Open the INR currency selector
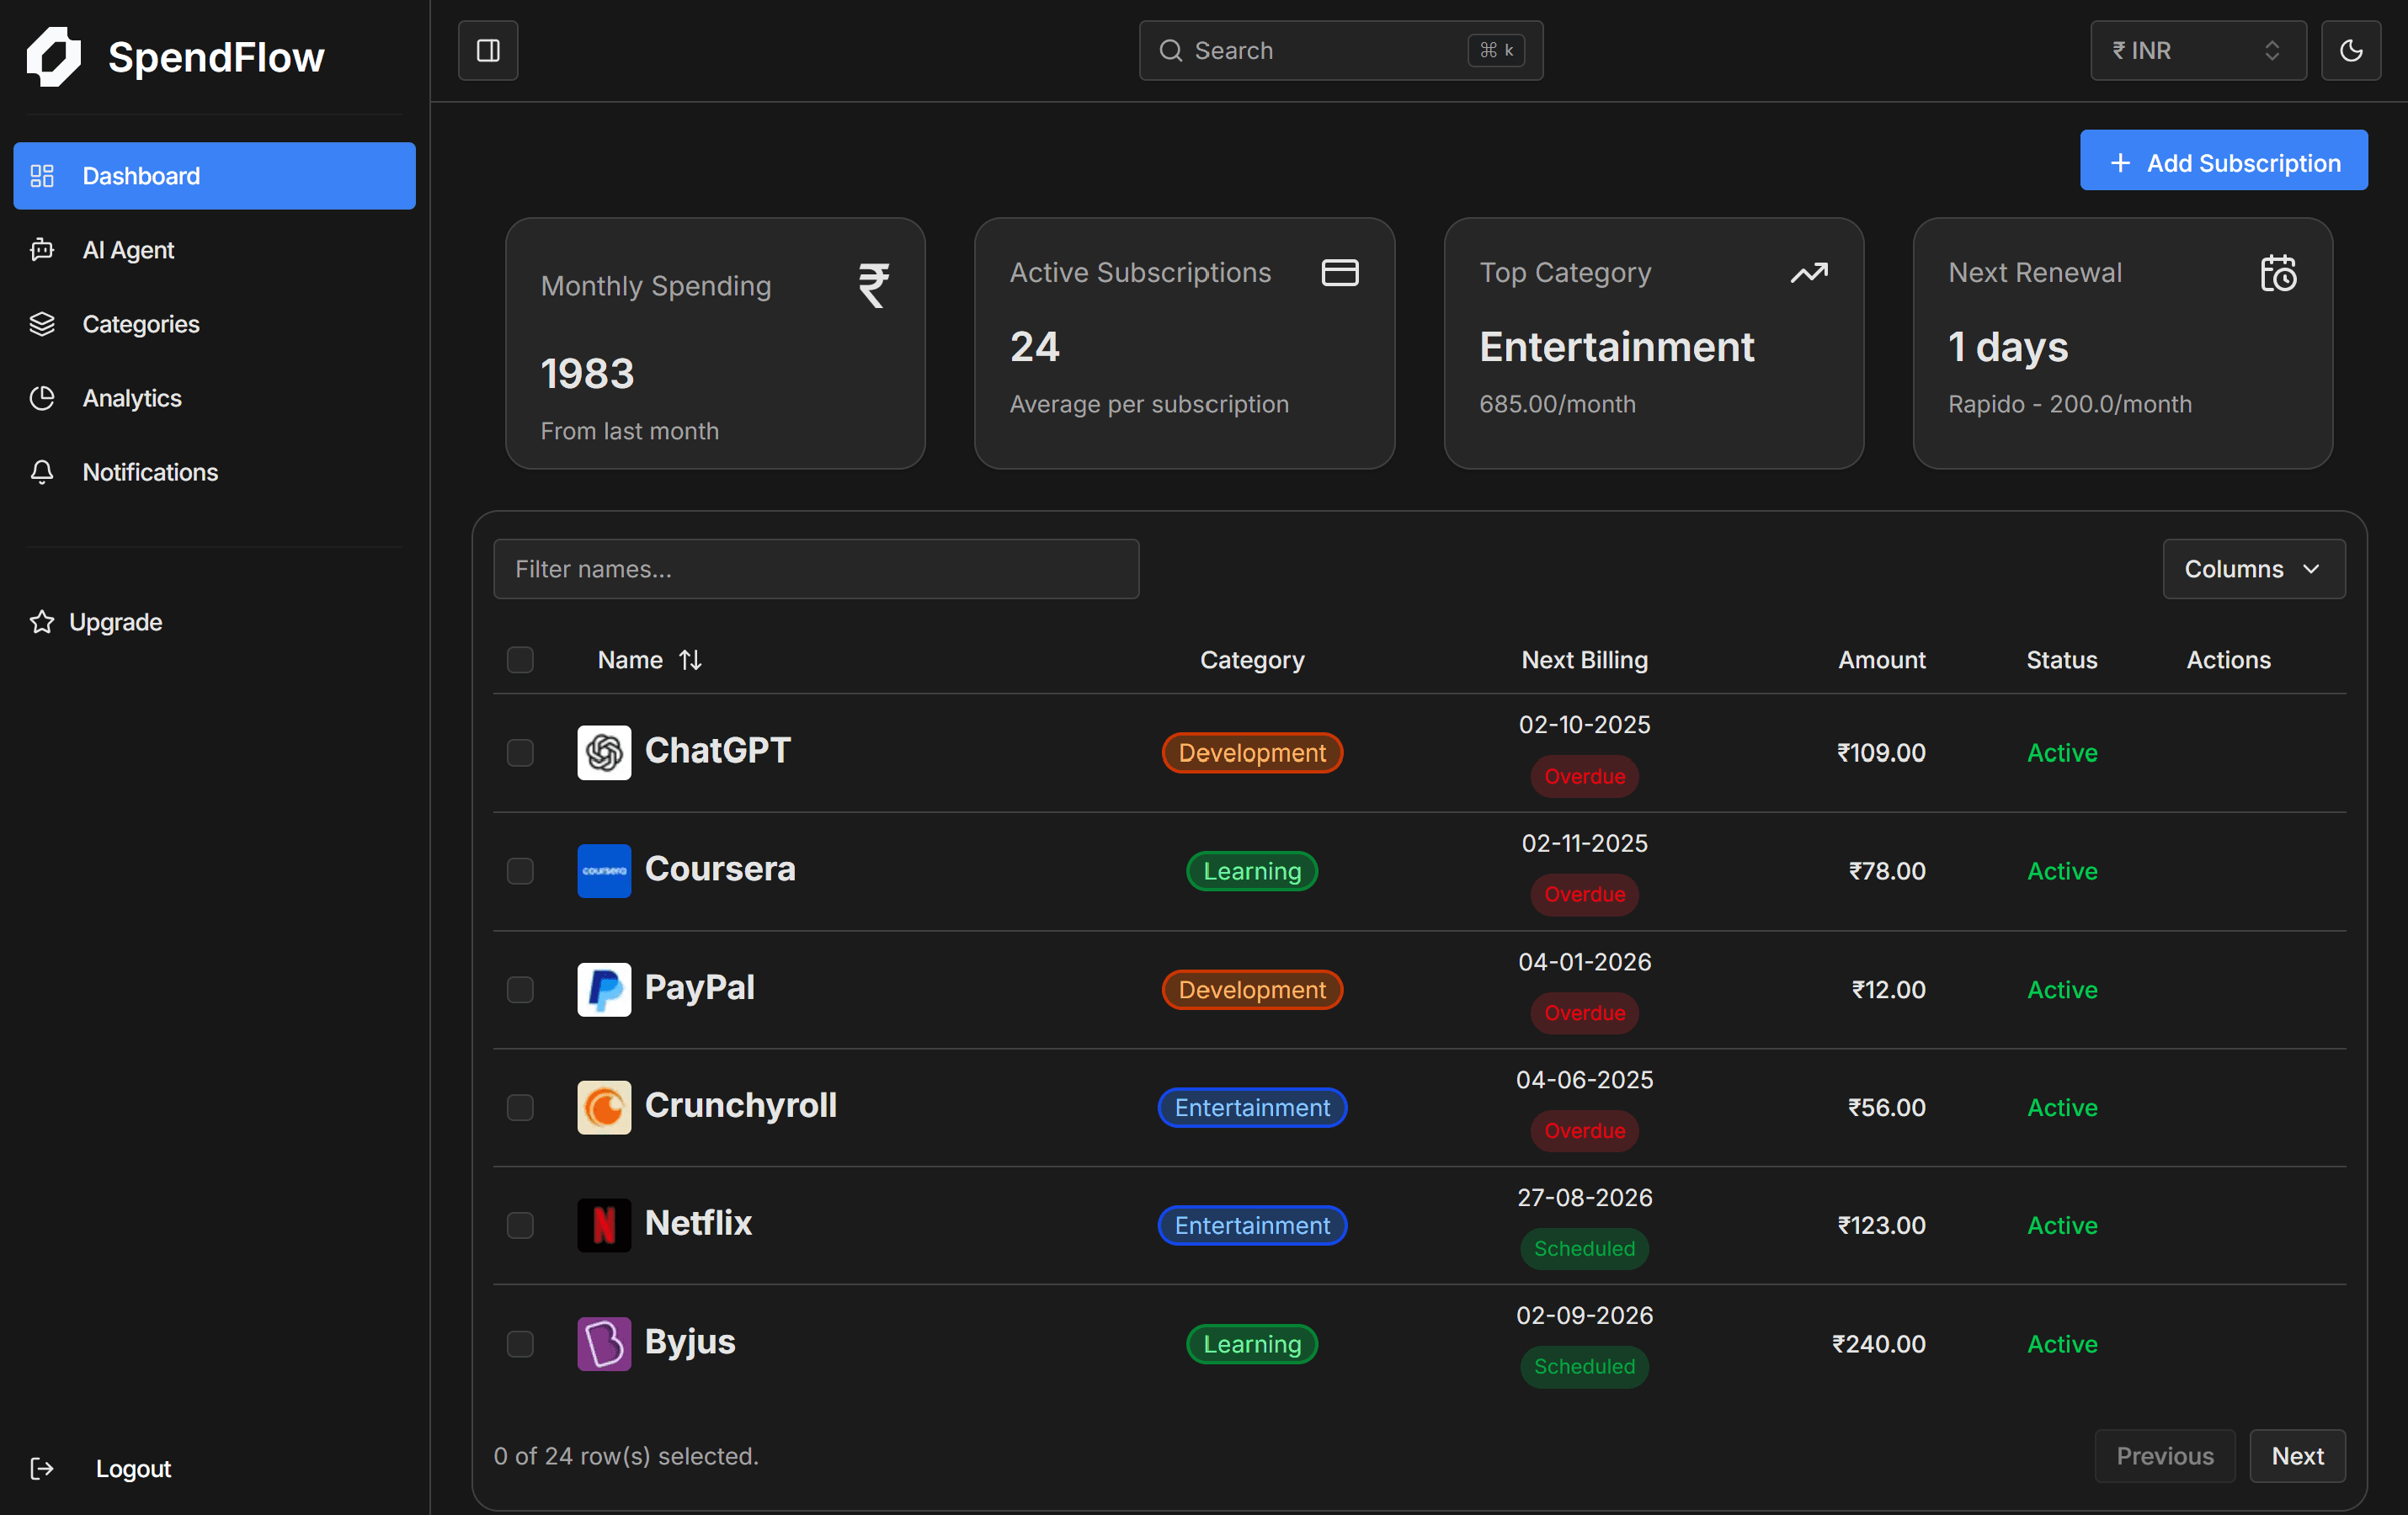Screen dimensions: 2408x1515 [x=2197, y=50]
